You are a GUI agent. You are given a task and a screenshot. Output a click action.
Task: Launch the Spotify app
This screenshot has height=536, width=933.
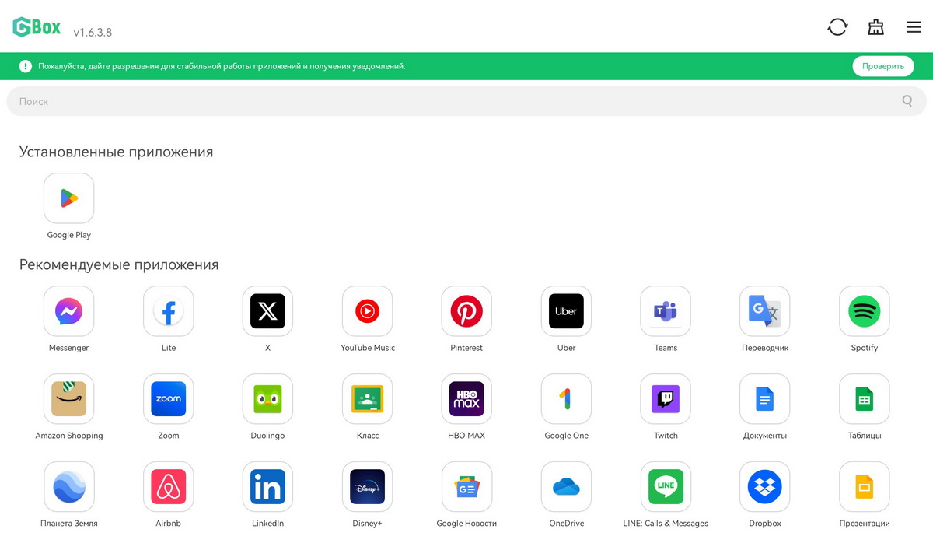[x=865, y=311]
